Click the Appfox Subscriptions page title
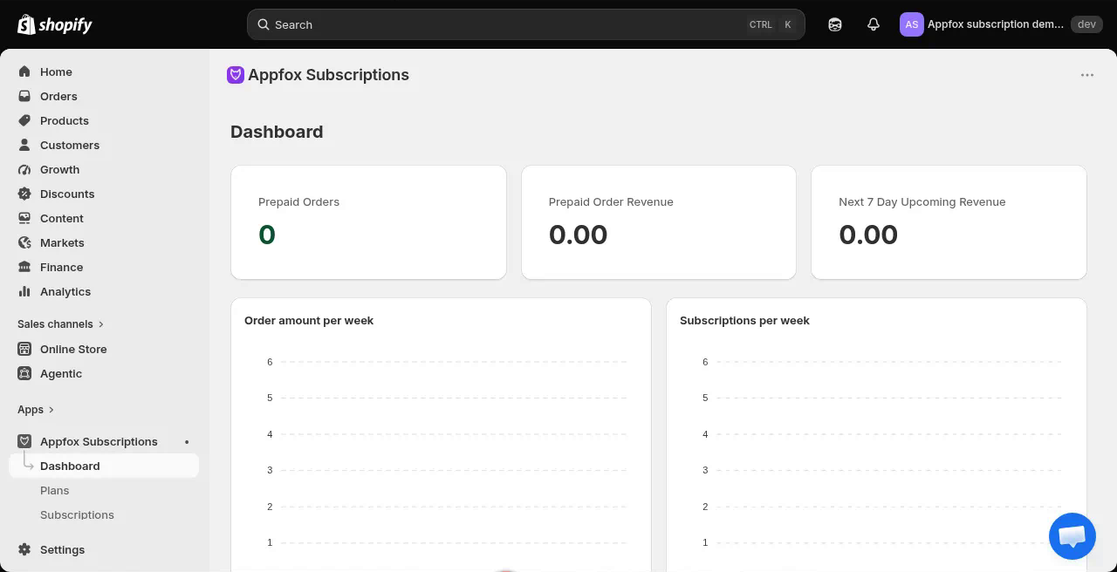The height and width of the screenshot is (572, 1117). tap(328, 75)
